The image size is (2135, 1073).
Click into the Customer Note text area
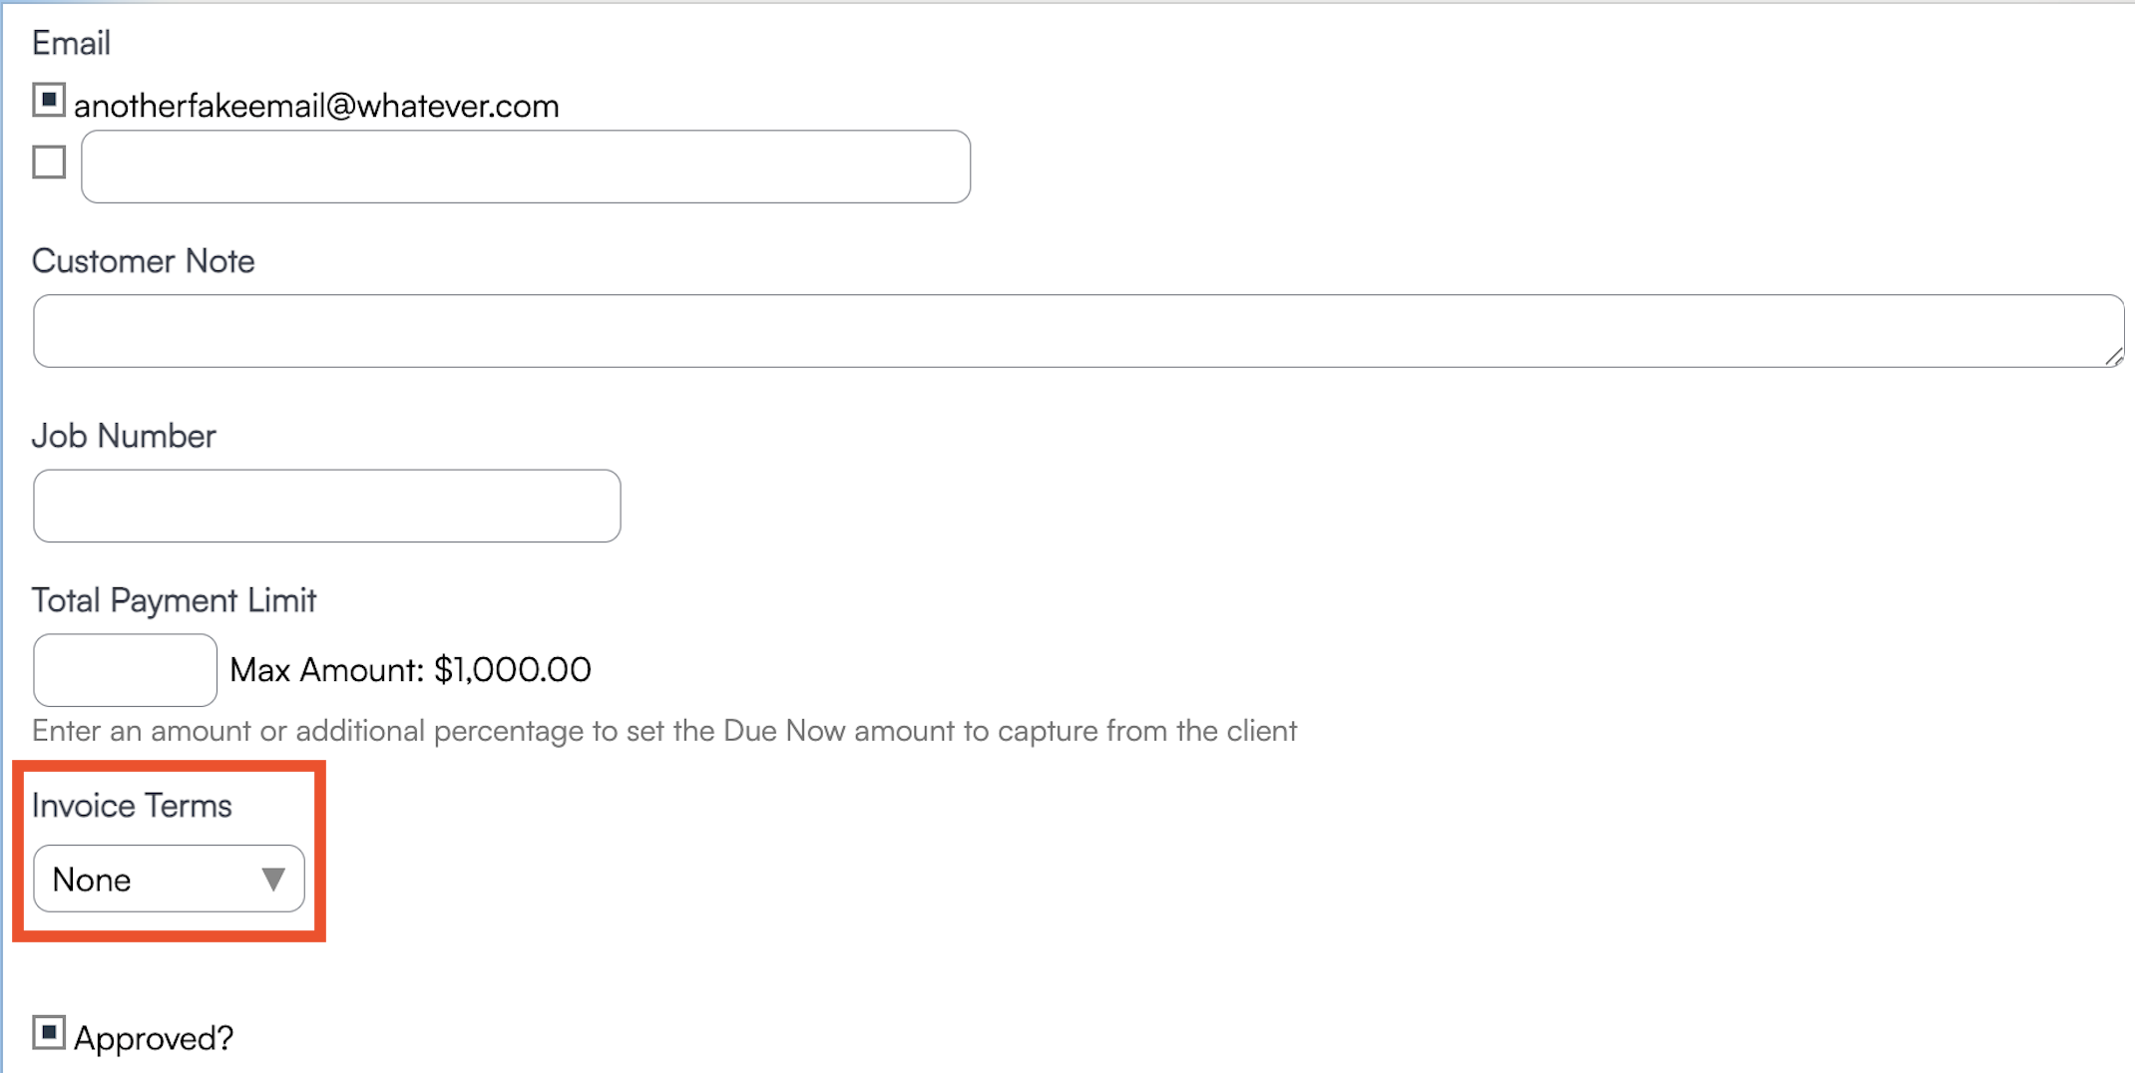tap(1077, 331)
